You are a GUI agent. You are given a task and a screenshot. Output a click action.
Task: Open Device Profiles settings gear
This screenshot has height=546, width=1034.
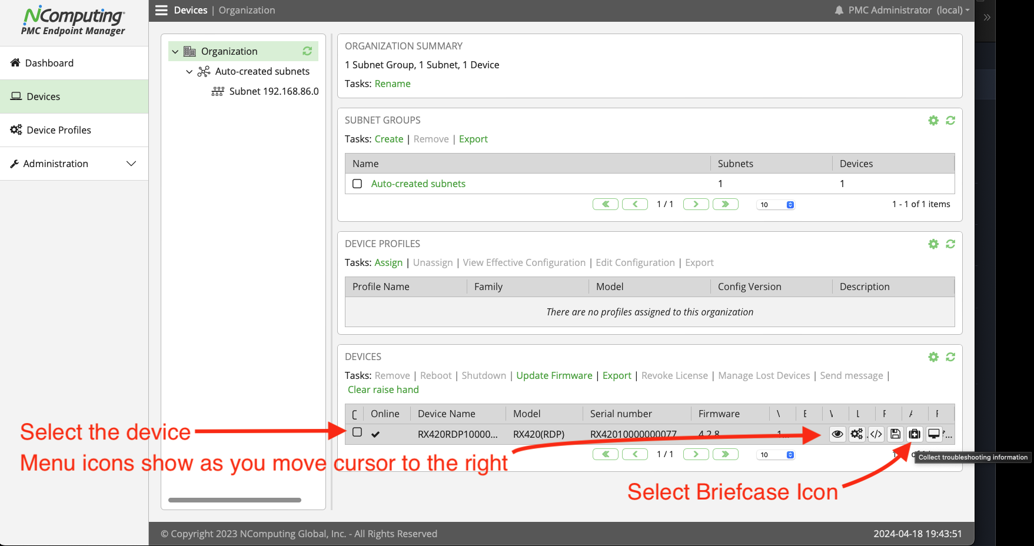click(x=933, y=244)
